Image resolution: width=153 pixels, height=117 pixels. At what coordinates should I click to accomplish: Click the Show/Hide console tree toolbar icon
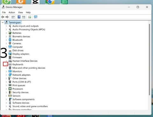(x=13, y=17)
